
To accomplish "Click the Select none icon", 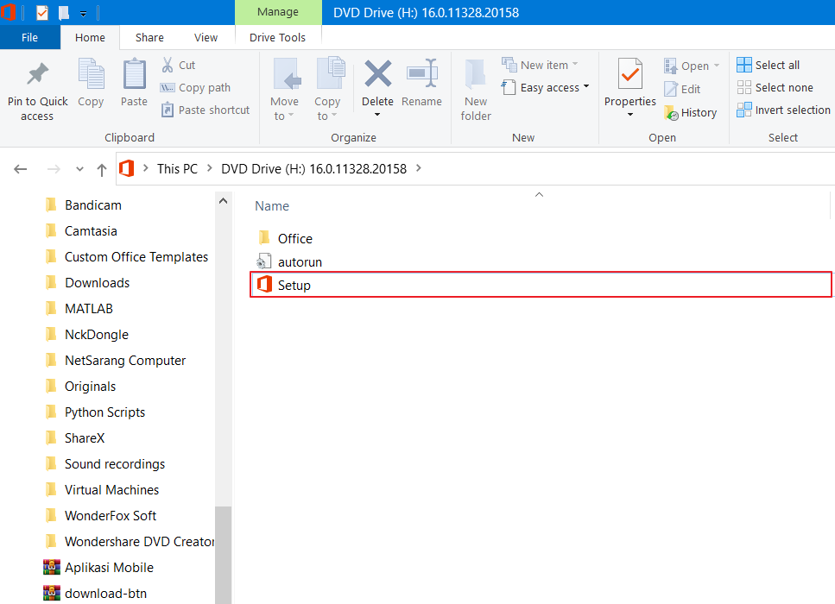I will click(744, 87).
